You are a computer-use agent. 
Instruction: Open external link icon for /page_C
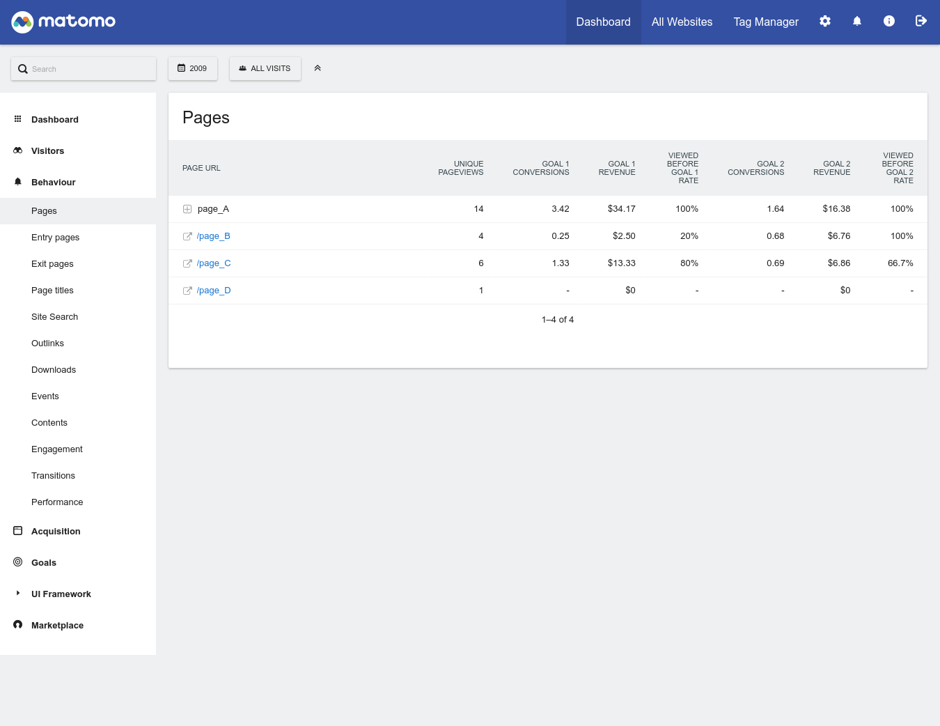pyautogui.click(x=187, y=263)
